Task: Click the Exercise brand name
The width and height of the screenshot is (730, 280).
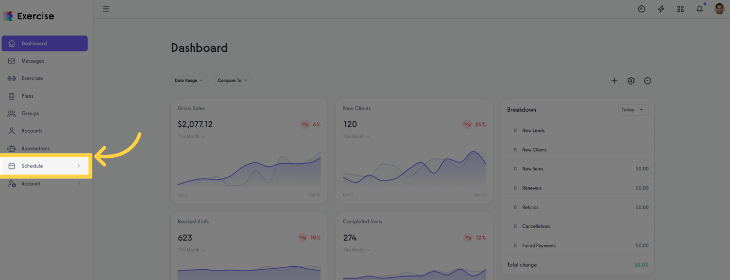Action: point(35,16)
